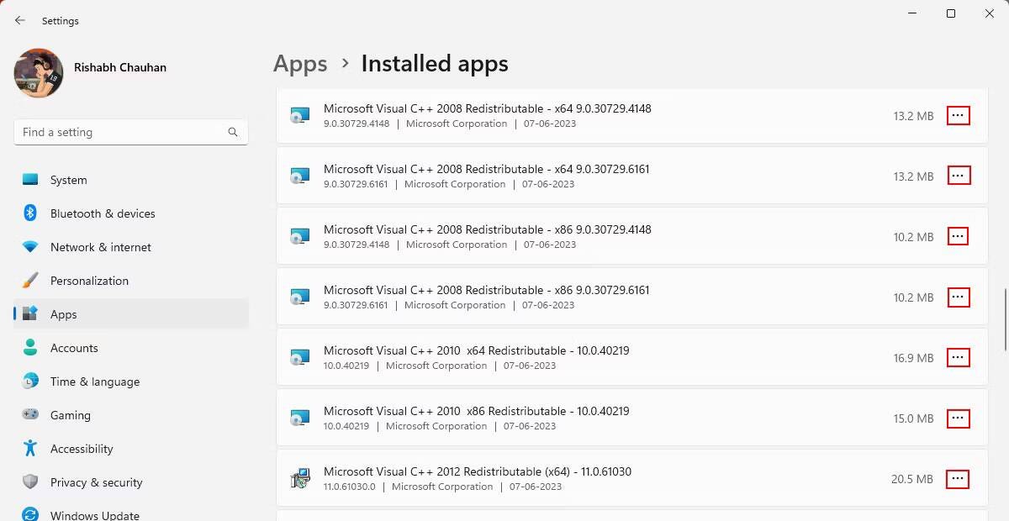Click the Time & language clock icon

[30, 382]
